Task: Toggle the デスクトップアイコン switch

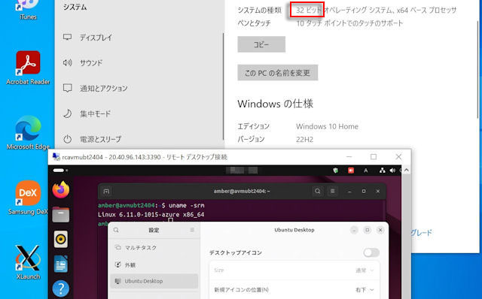Action: [x=371, y=252]
